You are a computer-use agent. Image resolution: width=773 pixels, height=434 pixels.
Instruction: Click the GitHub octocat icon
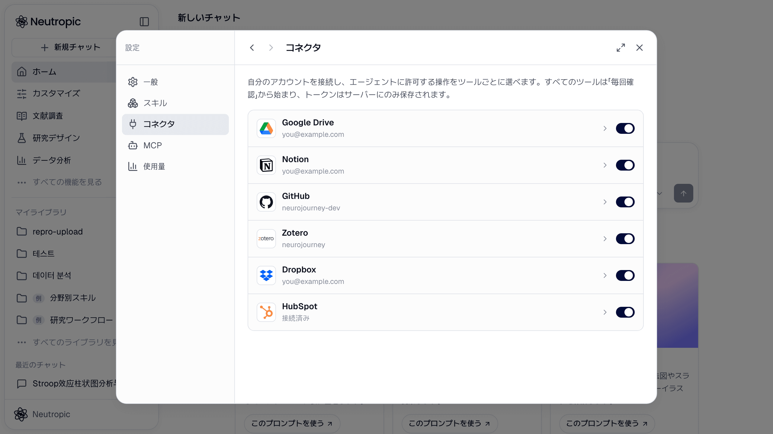266,202
